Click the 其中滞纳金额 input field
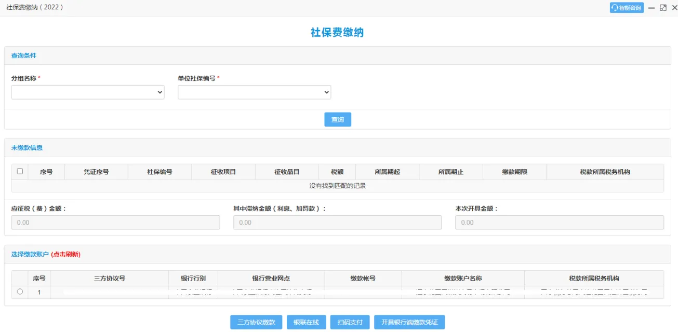 coord(337,222)
